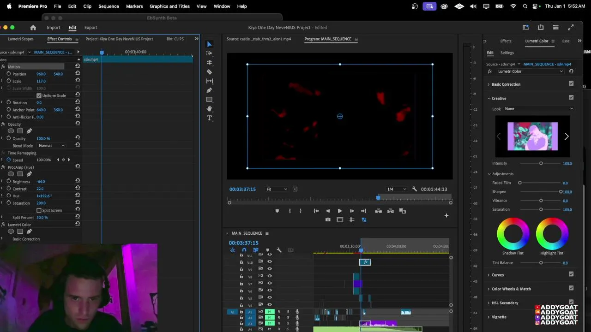Viewport: 591px width, 332px height.
Task: Collapse the Creative section
Action: tap(488, 98)
